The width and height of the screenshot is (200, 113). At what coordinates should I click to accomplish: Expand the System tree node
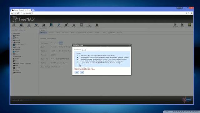(x=12, y=35)
